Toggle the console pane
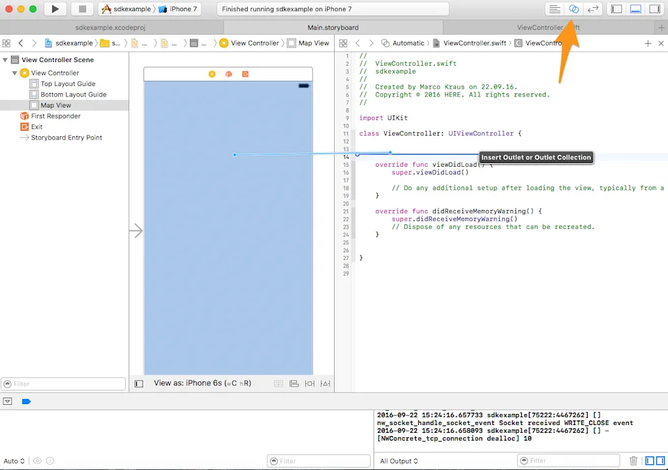668x470 pixels. pyautogui.click(x=660, y=461)
